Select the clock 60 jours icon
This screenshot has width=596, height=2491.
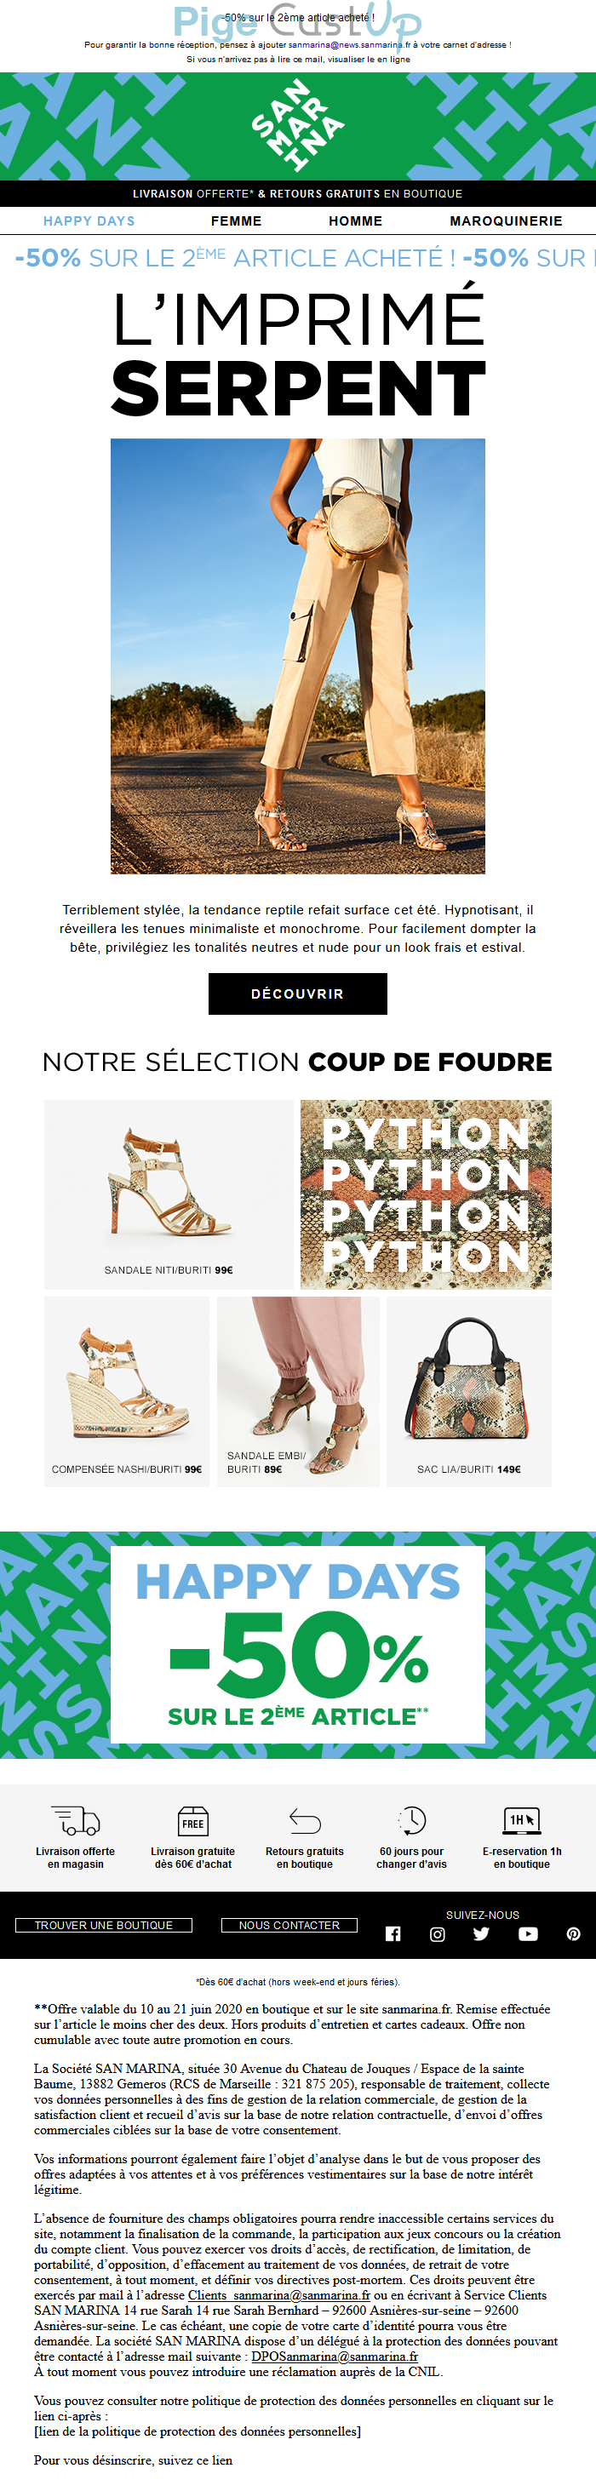(x=412, y=1821)
